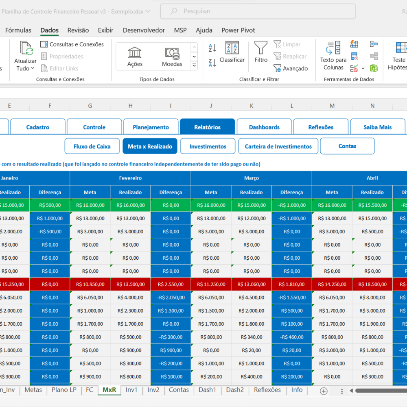Viewport: 407px width, 407px height.
Task: Select the Dados ribbon tab
Action: 49,30
